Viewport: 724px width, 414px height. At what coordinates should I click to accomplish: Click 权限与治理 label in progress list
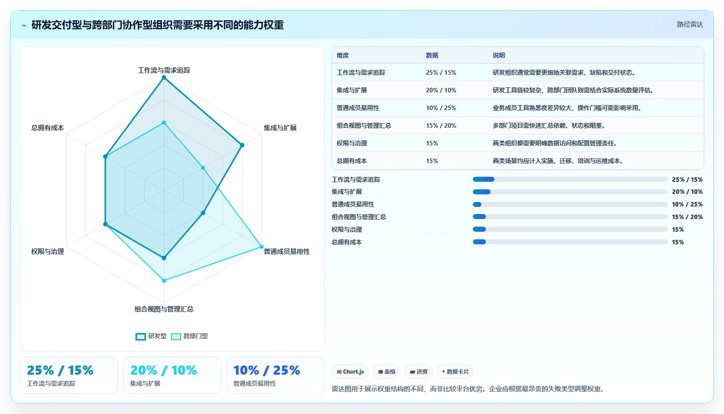(x=347, y=229)
